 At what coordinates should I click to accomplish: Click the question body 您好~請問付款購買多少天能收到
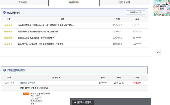tap(34, 88)
